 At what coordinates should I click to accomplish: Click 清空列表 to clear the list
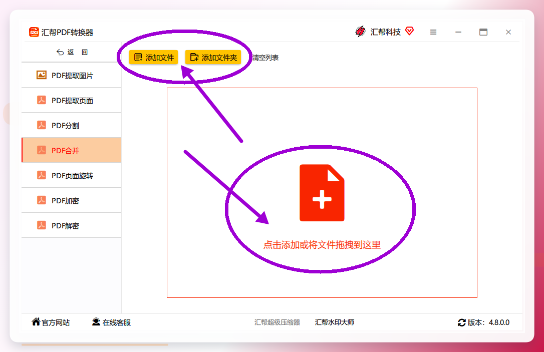[265, 58]
